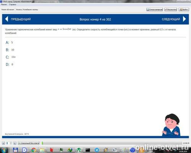
Task: Go to previous question via left arrow
Action: pyautogui.click(x=6, y=19)
